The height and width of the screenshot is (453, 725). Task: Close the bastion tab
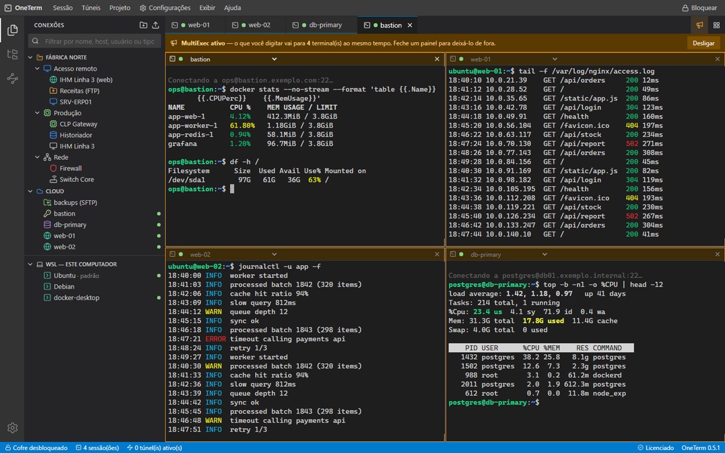[x=410, y=25]
